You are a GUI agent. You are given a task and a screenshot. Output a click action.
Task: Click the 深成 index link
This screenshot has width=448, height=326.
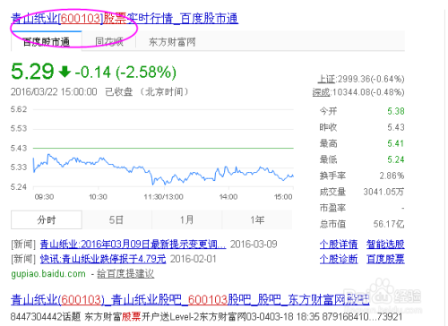[x=322, y=92]
